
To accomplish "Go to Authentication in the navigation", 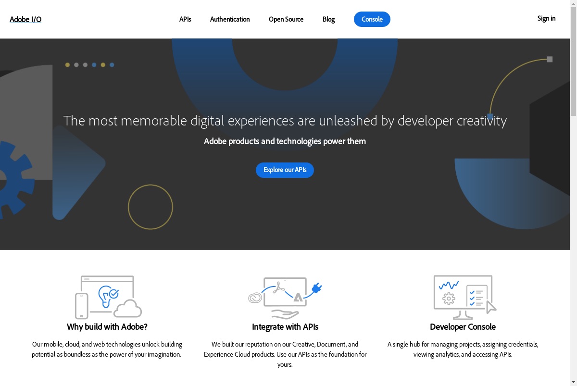I will [230, 19].
